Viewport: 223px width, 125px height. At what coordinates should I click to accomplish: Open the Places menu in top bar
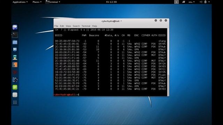pyautogui.click(x=37, y=2)
